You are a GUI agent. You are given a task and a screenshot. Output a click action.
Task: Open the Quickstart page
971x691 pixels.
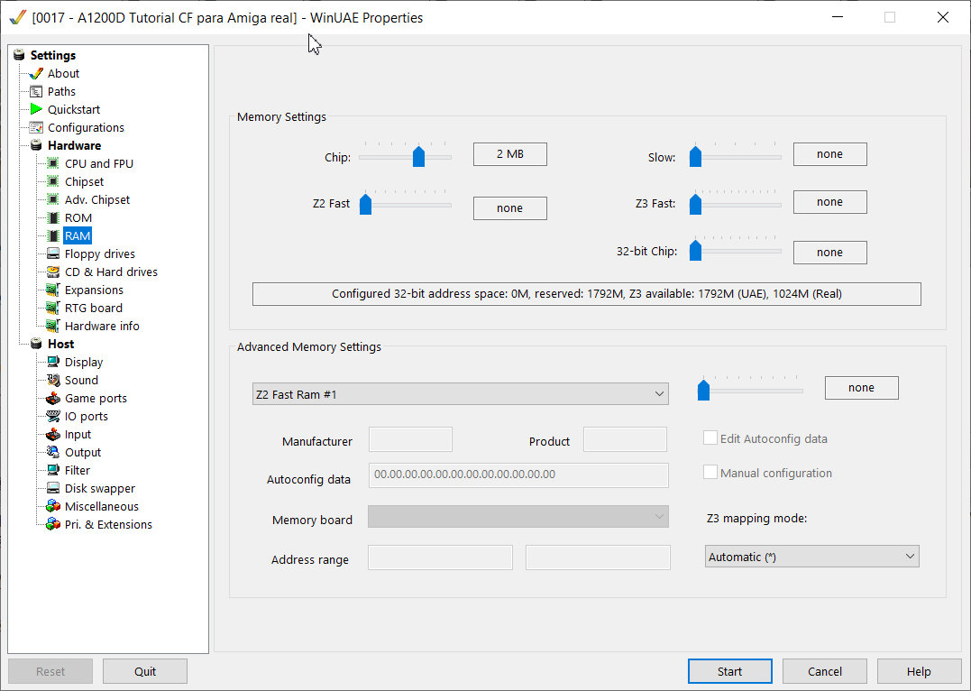[74, 110]
